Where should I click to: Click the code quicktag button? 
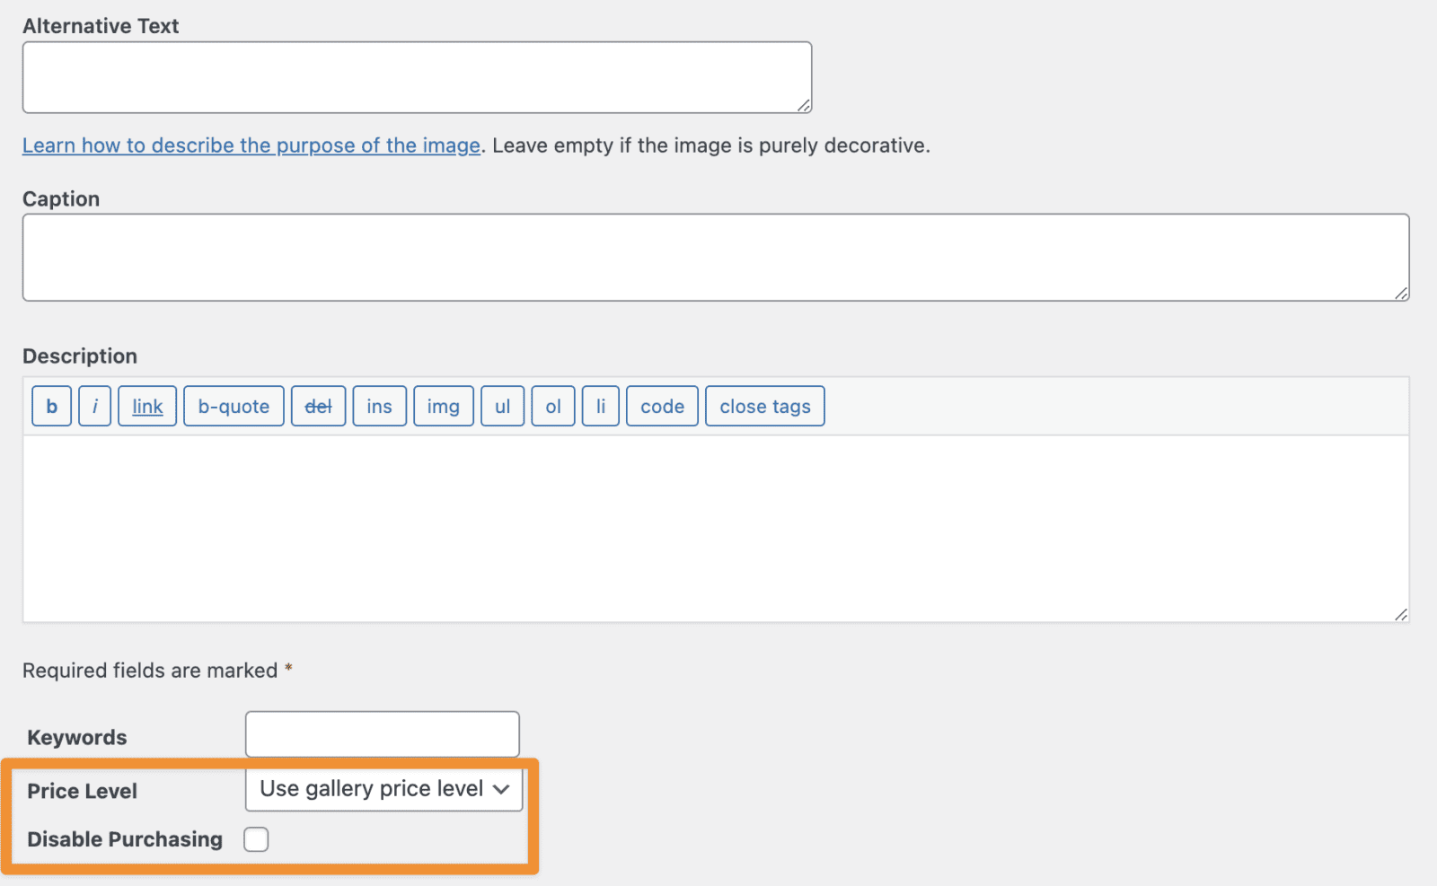[662, 406]
